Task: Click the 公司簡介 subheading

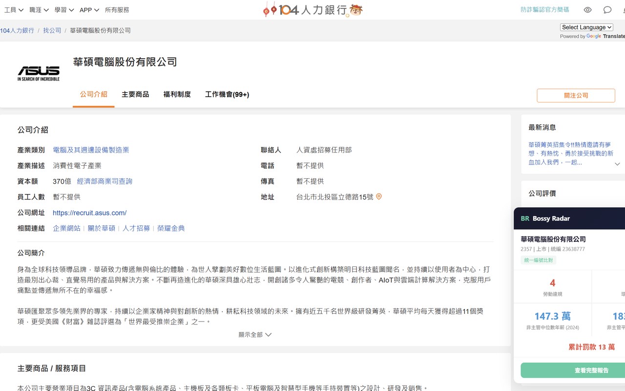Action: pyautogui.click(x=31, y=253)
